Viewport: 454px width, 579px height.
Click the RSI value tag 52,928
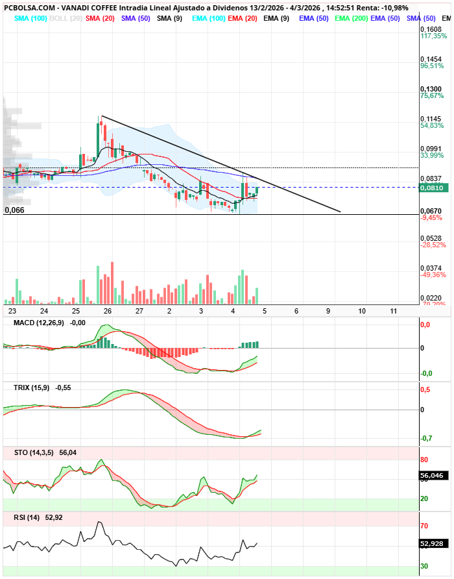pos(432,544)
